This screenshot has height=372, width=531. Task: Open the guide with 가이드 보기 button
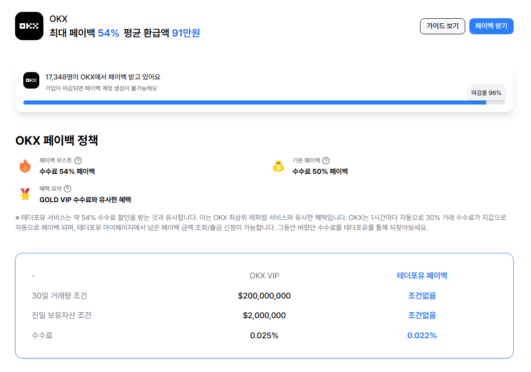click(442, 26)
